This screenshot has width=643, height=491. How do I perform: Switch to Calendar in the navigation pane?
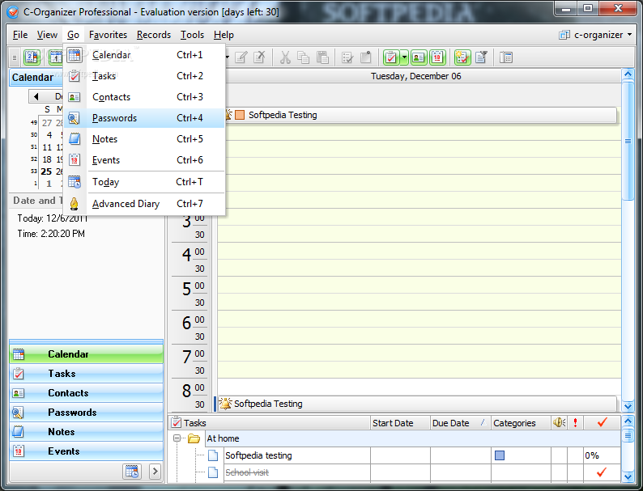coord(86,354)
